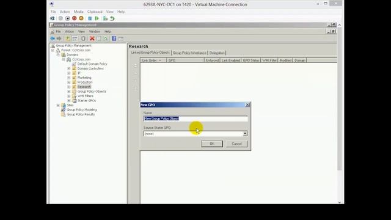Click the VM Checkpoint icon
Screen dimensions: 391x220
click(105, 18)
